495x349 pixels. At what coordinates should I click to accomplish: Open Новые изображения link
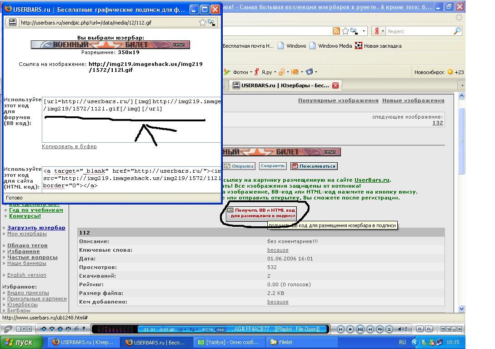coord(413,100)
